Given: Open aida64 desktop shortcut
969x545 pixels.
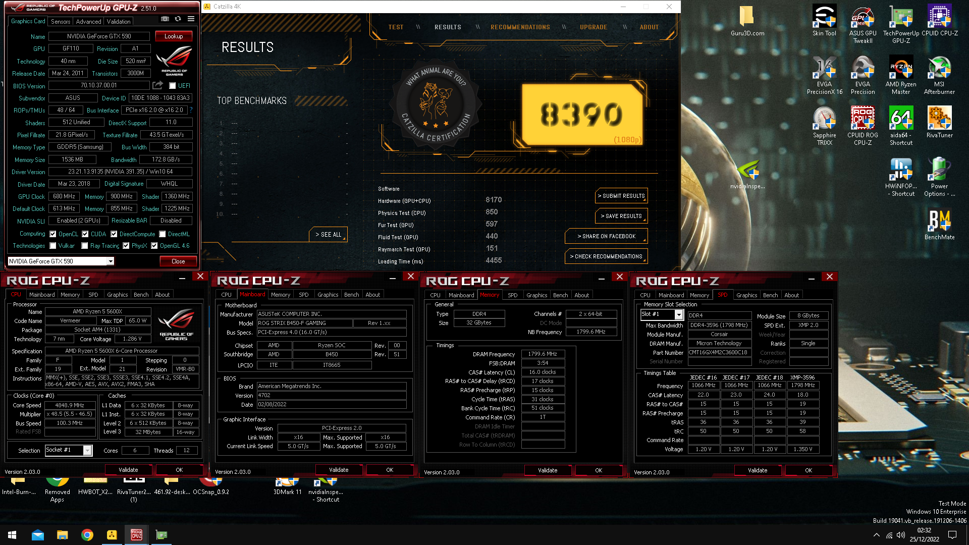Looking at the screenshot, I should (x=901, y=126).
